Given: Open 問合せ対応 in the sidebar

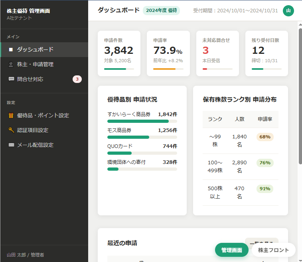Looking at the screenshot, I should 44,79.
